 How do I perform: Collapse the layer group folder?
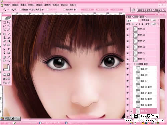click(x=134, y=64)
